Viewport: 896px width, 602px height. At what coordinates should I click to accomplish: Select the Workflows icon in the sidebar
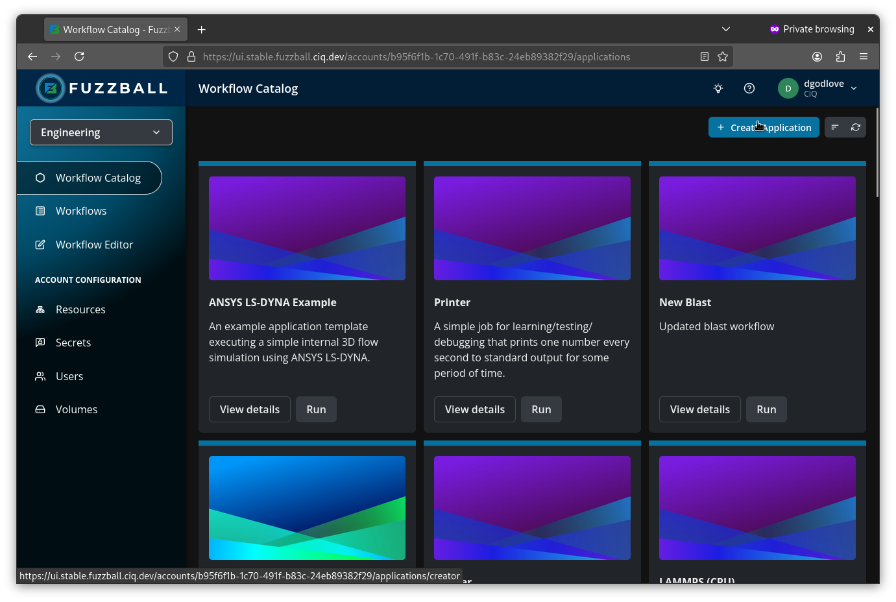pyautogui.click(x=40, y=211)
